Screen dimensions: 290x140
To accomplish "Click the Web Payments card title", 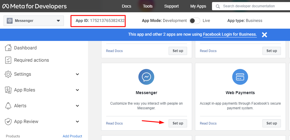I will (240, 93).
